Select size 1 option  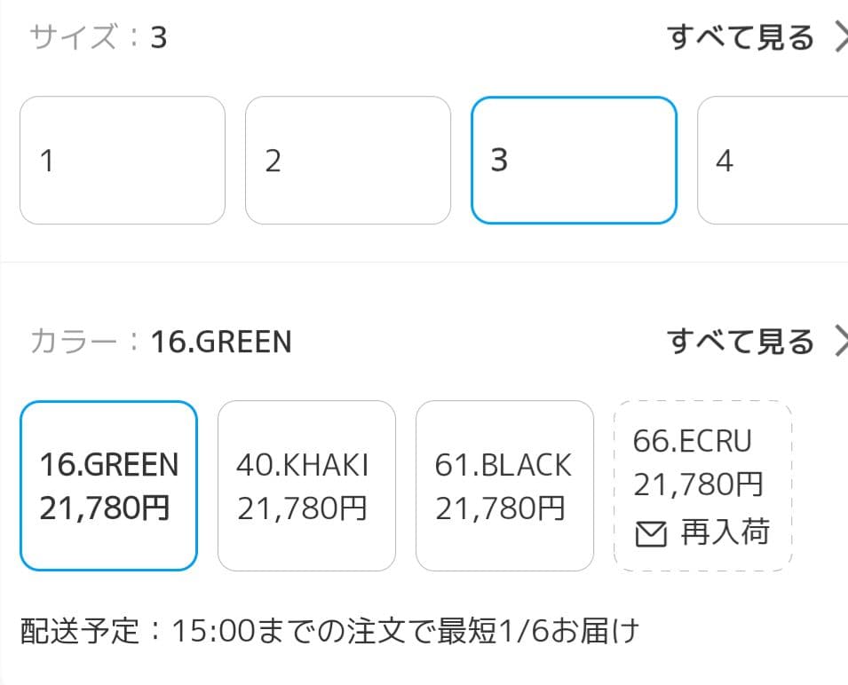(123, 161)
